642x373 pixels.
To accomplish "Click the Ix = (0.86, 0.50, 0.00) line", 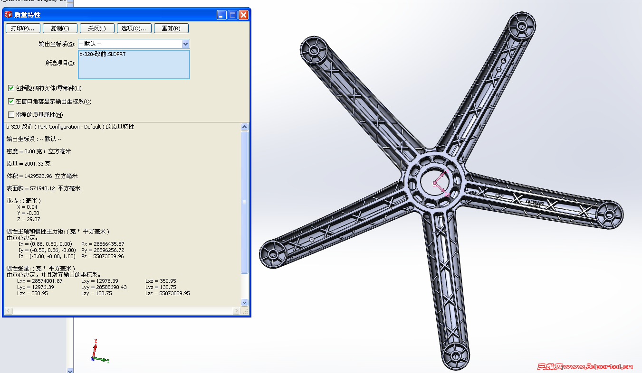I will click(45, 244).
